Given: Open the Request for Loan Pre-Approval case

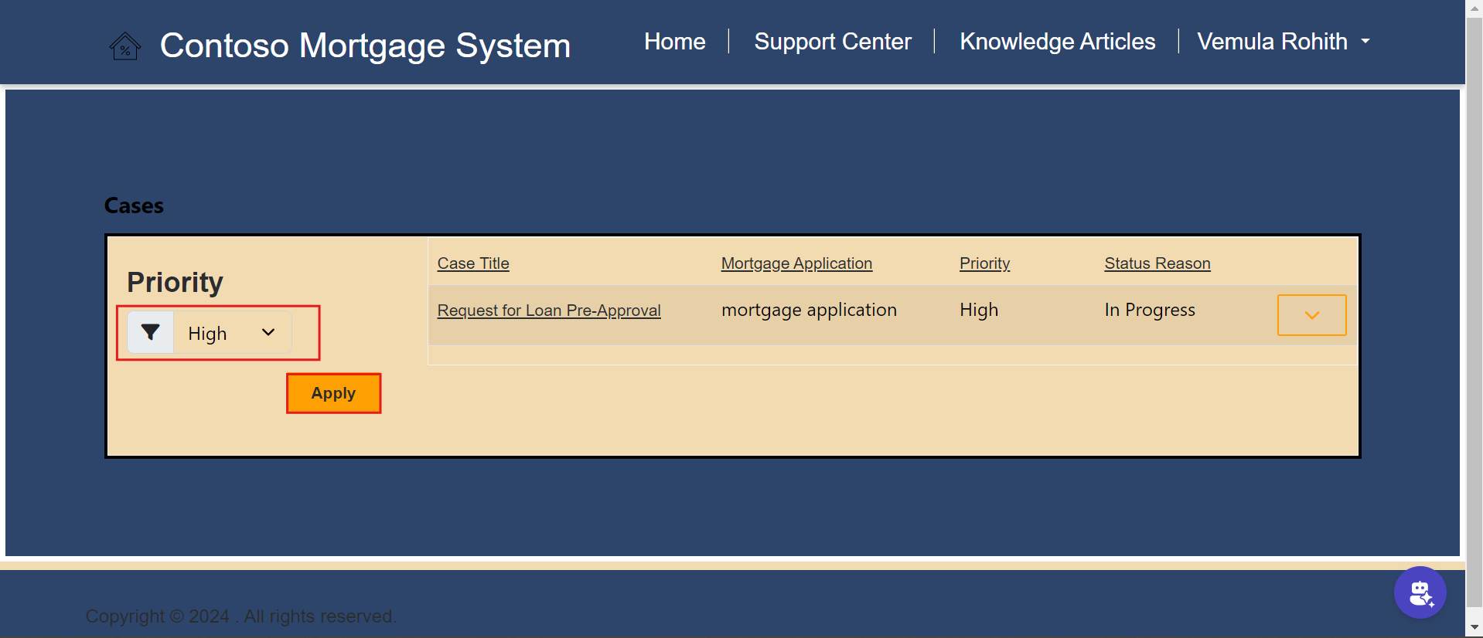Looking at the screenshot, I should point(548,311).
